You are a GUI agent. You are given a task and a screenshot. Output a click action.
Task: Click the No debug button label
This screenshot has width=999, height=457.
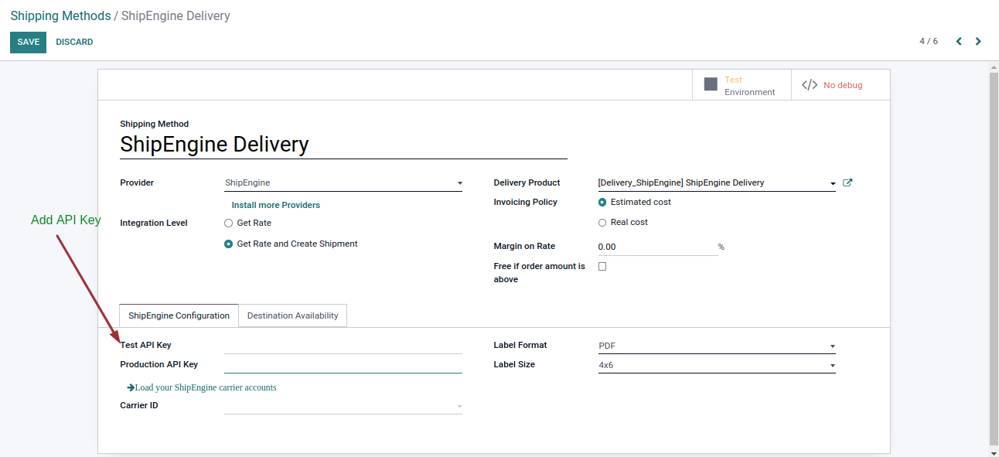click(843, 85)
